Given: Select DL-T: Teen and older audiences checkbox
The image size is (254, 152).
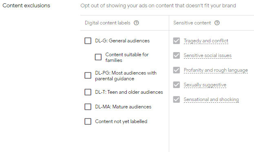Looking at the screenshot, I should click(x=88, y=92).
